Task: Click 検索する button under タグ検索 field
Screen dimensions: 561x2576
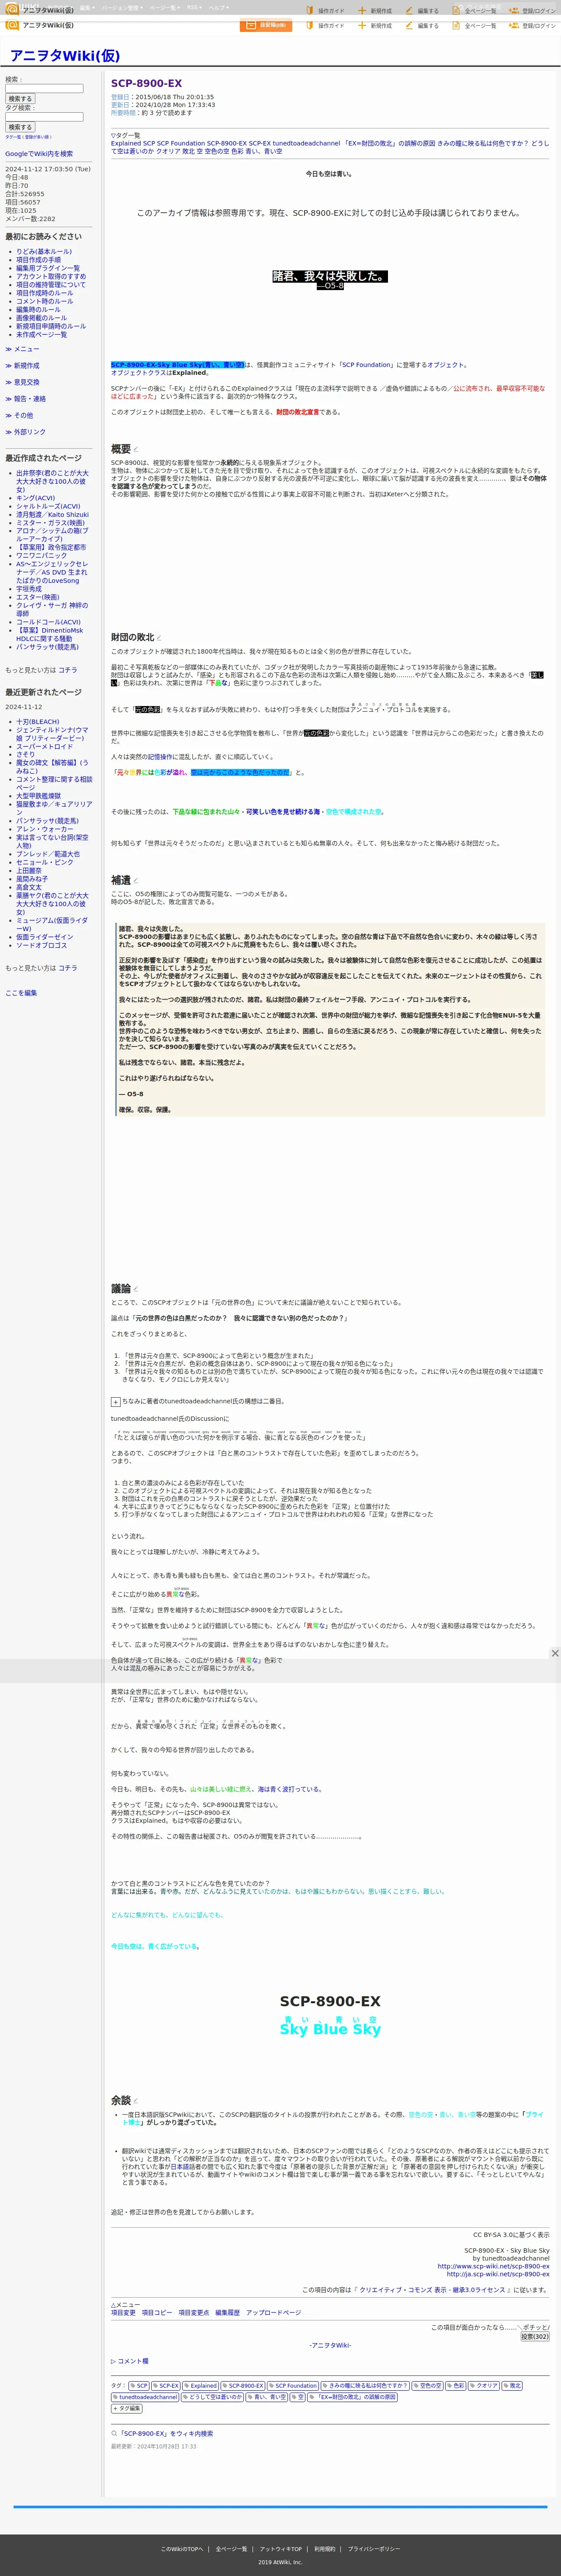Action: [x=20, y=127]
